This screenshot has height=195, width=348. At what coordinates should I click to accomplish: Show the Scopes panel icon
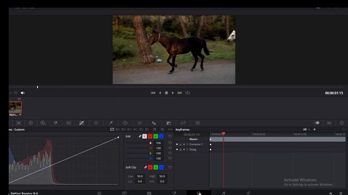coord(330,123)
